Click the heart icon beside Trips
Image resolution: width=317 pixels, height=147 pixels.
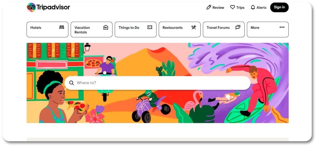233,7
